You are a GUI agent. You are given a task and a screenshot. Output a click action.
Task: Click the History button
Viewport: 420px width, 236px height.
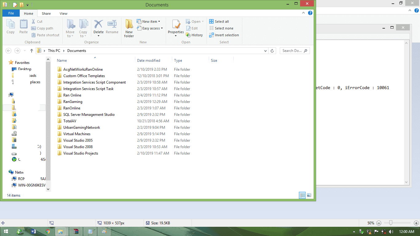click(x=194, y=35)
